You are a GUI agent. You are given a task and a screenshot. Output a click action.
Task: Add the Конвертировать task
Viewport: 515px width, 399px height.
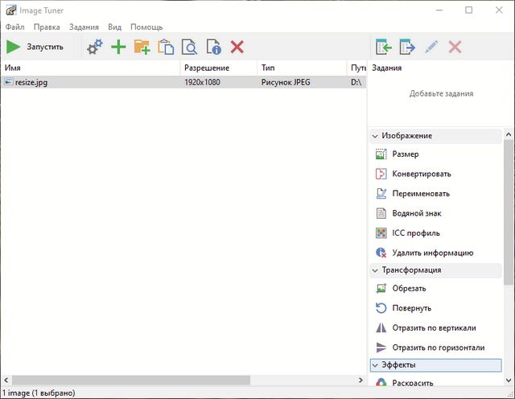pyautogui.click(x=421, y=174)
